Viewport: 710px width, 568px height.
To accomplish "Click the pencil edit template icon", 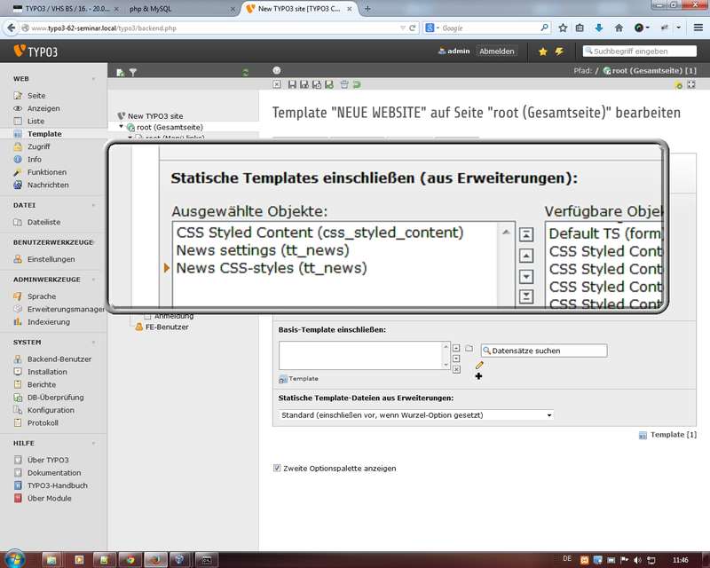I will (479, 365).
